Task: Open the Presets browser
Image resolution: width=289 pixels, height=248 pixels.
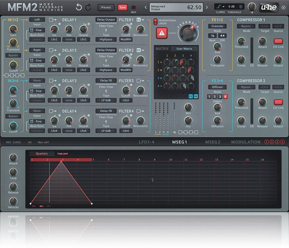Action: coord(106,7)
